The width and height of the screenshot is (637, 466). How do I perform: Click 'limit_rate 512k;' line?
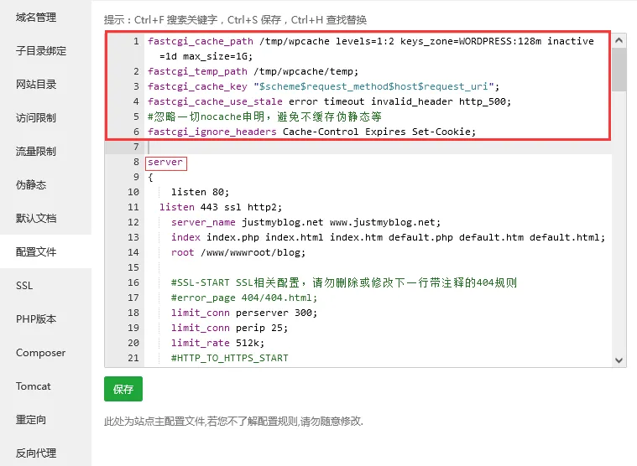pyautogui.click(x=217, y=343)
